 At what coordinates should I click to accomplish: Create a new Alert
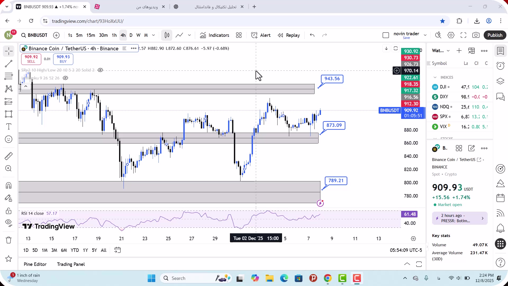[x=261, y=35]
